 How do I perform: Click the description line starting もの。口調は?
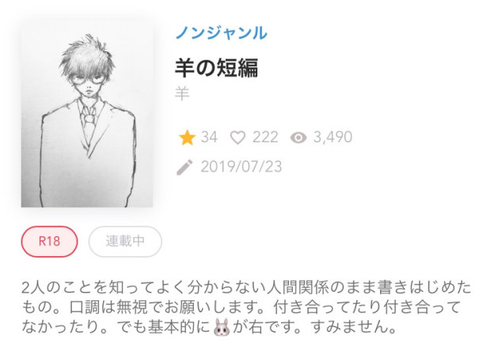(241, 308)
